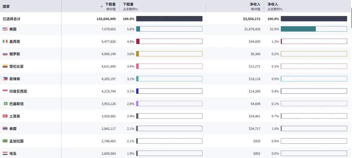Select the 印度尼西亚 country name
Viewport: 352px width, 158px height.
18,91
